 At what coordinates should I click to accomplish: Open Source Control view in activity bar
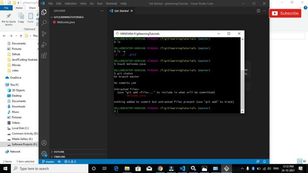pyautogui.click(x=44, y=34)
